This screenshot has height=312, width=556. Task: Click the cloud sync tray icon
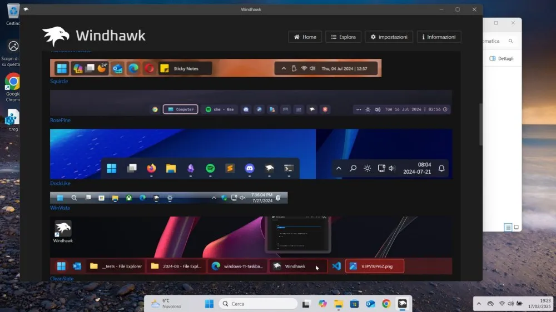(x=490, y=304)
